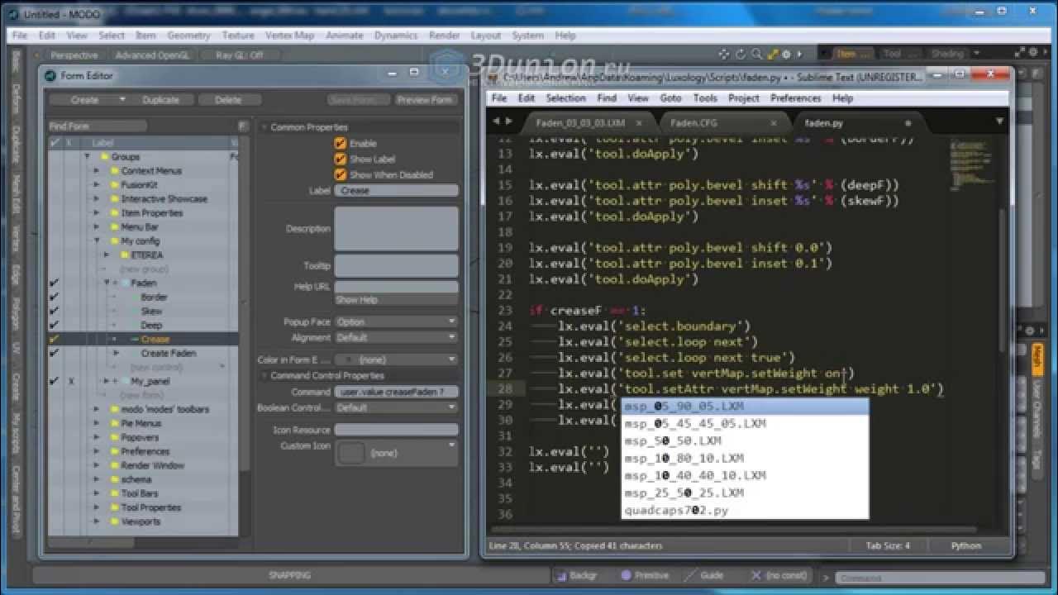Collapse the My config tree folder

pos(98,241)
